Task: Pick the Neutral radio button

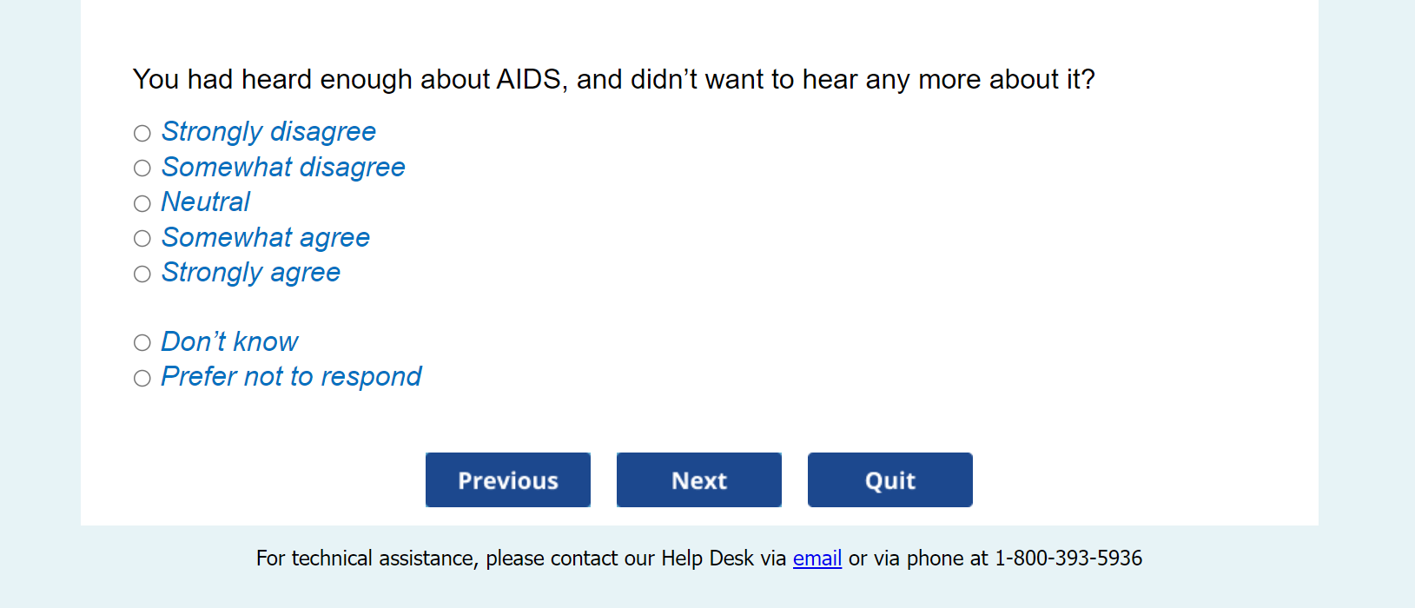Action: pyautogui.click(x=142, y=203)
